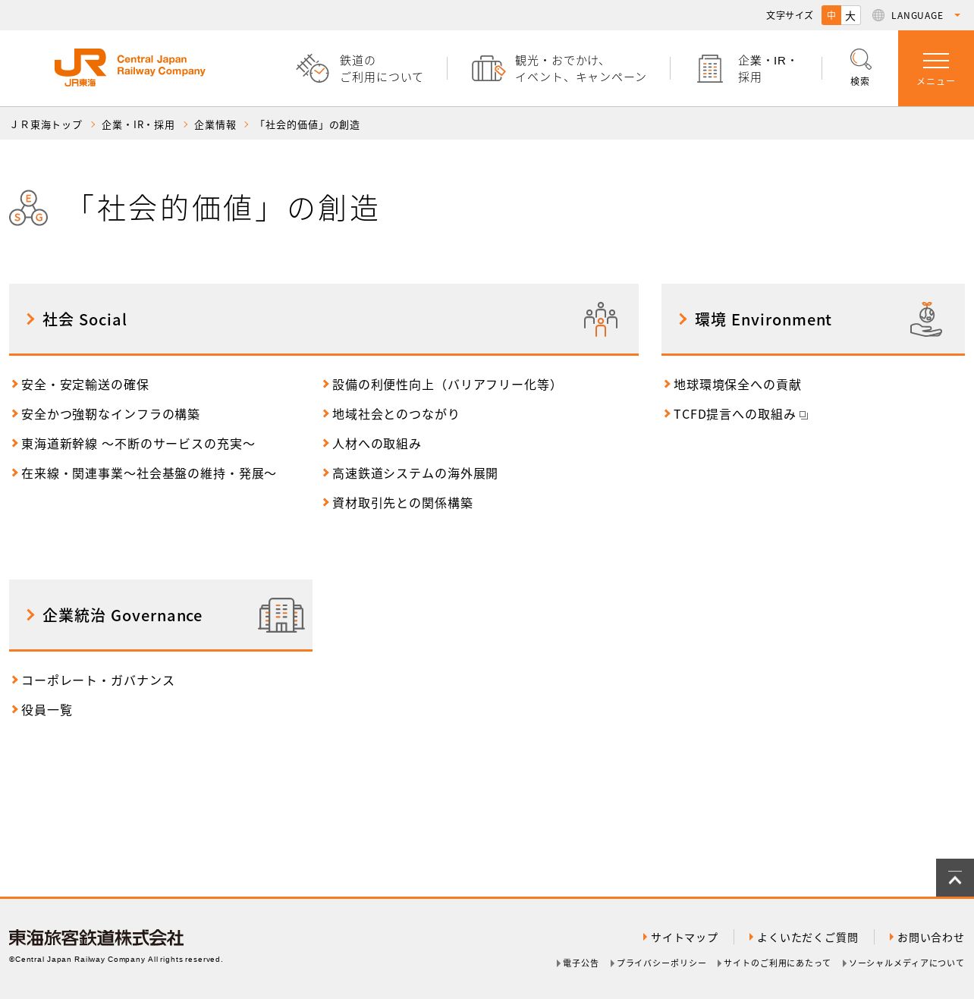Click the hand-with-globe Environment icon
974x999 pixels.
tap(926, 319)
